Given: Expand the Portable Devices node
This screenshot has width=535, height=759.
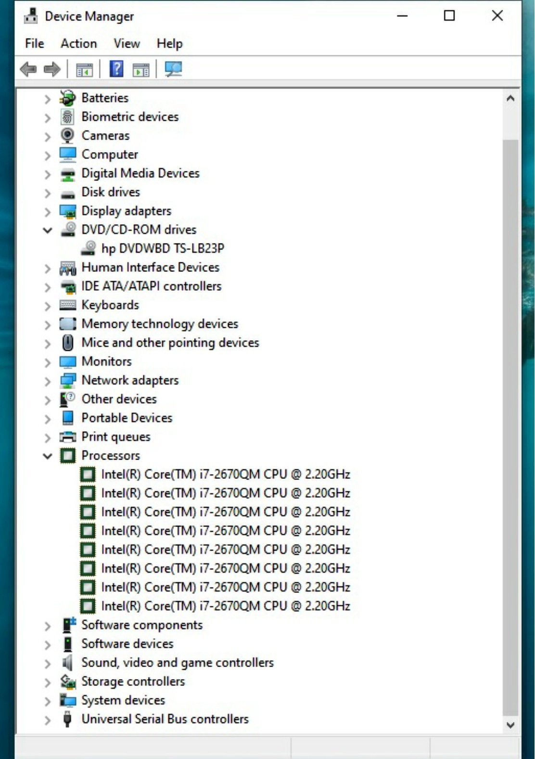Looking at the screenshot, I should [47, 419].
